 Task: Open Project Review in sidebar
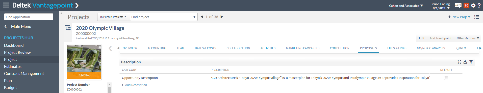point(17,52)
